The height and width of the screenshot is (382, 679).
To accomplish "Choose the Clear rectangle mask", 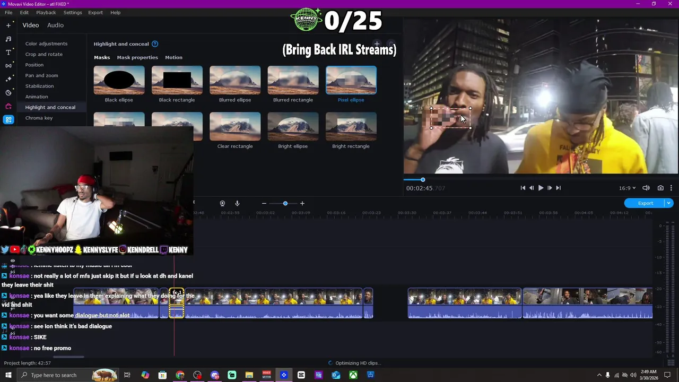I will point(235,126).
